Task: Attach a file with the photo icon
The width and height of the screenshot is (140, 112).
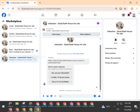Action: [48, 96]
